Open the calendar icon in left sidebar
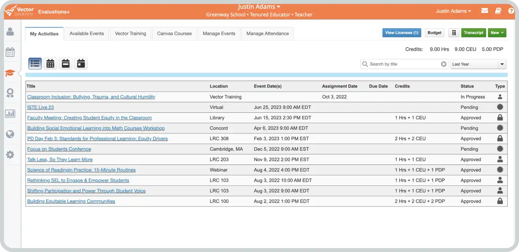519x252 pixels. tap(10, 52)
